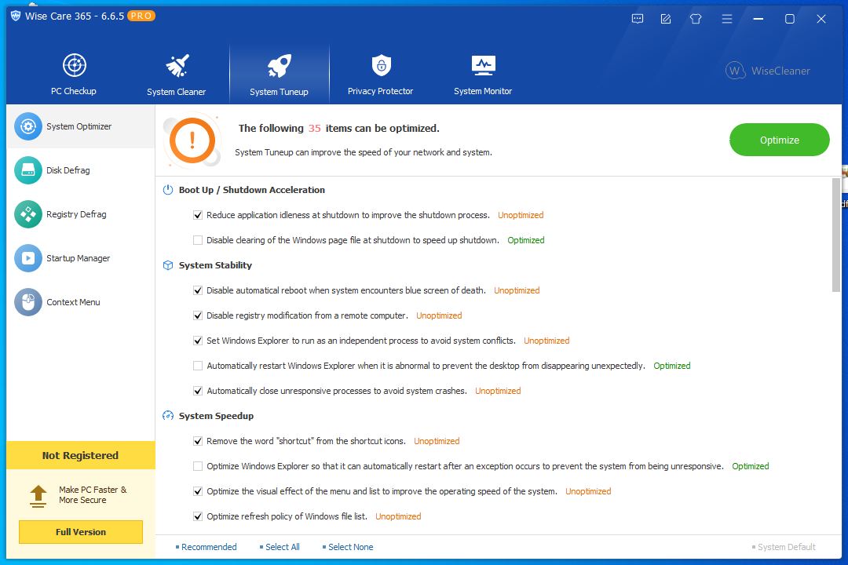This screenshot has height=565, width=848.
Task: Click the Disk Defrag drive icon
Action: (x=27, y=170)
